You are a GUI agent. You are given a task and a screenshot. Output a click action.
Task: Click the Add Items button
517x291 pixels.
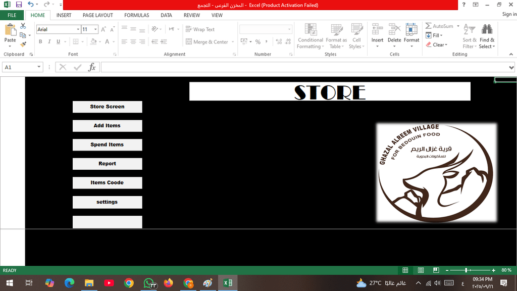tap(107, 126)
